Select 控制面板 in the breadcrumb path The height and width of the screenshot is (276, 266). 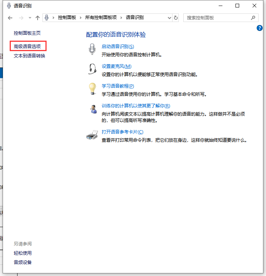pyautogui.click(x=67, y=18)
